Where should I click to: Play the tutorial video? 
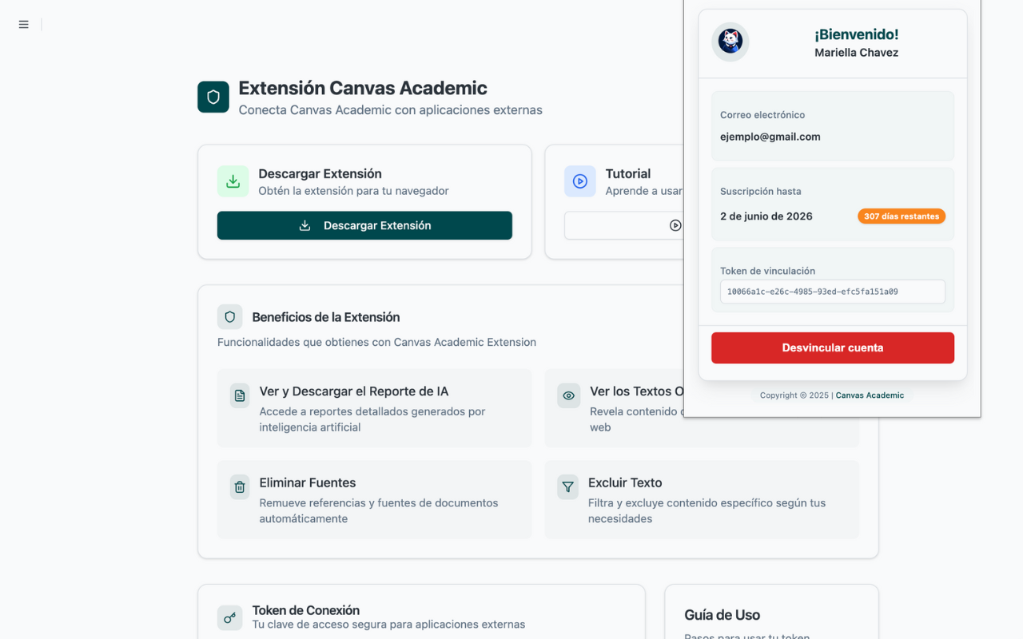click(676, 225)
